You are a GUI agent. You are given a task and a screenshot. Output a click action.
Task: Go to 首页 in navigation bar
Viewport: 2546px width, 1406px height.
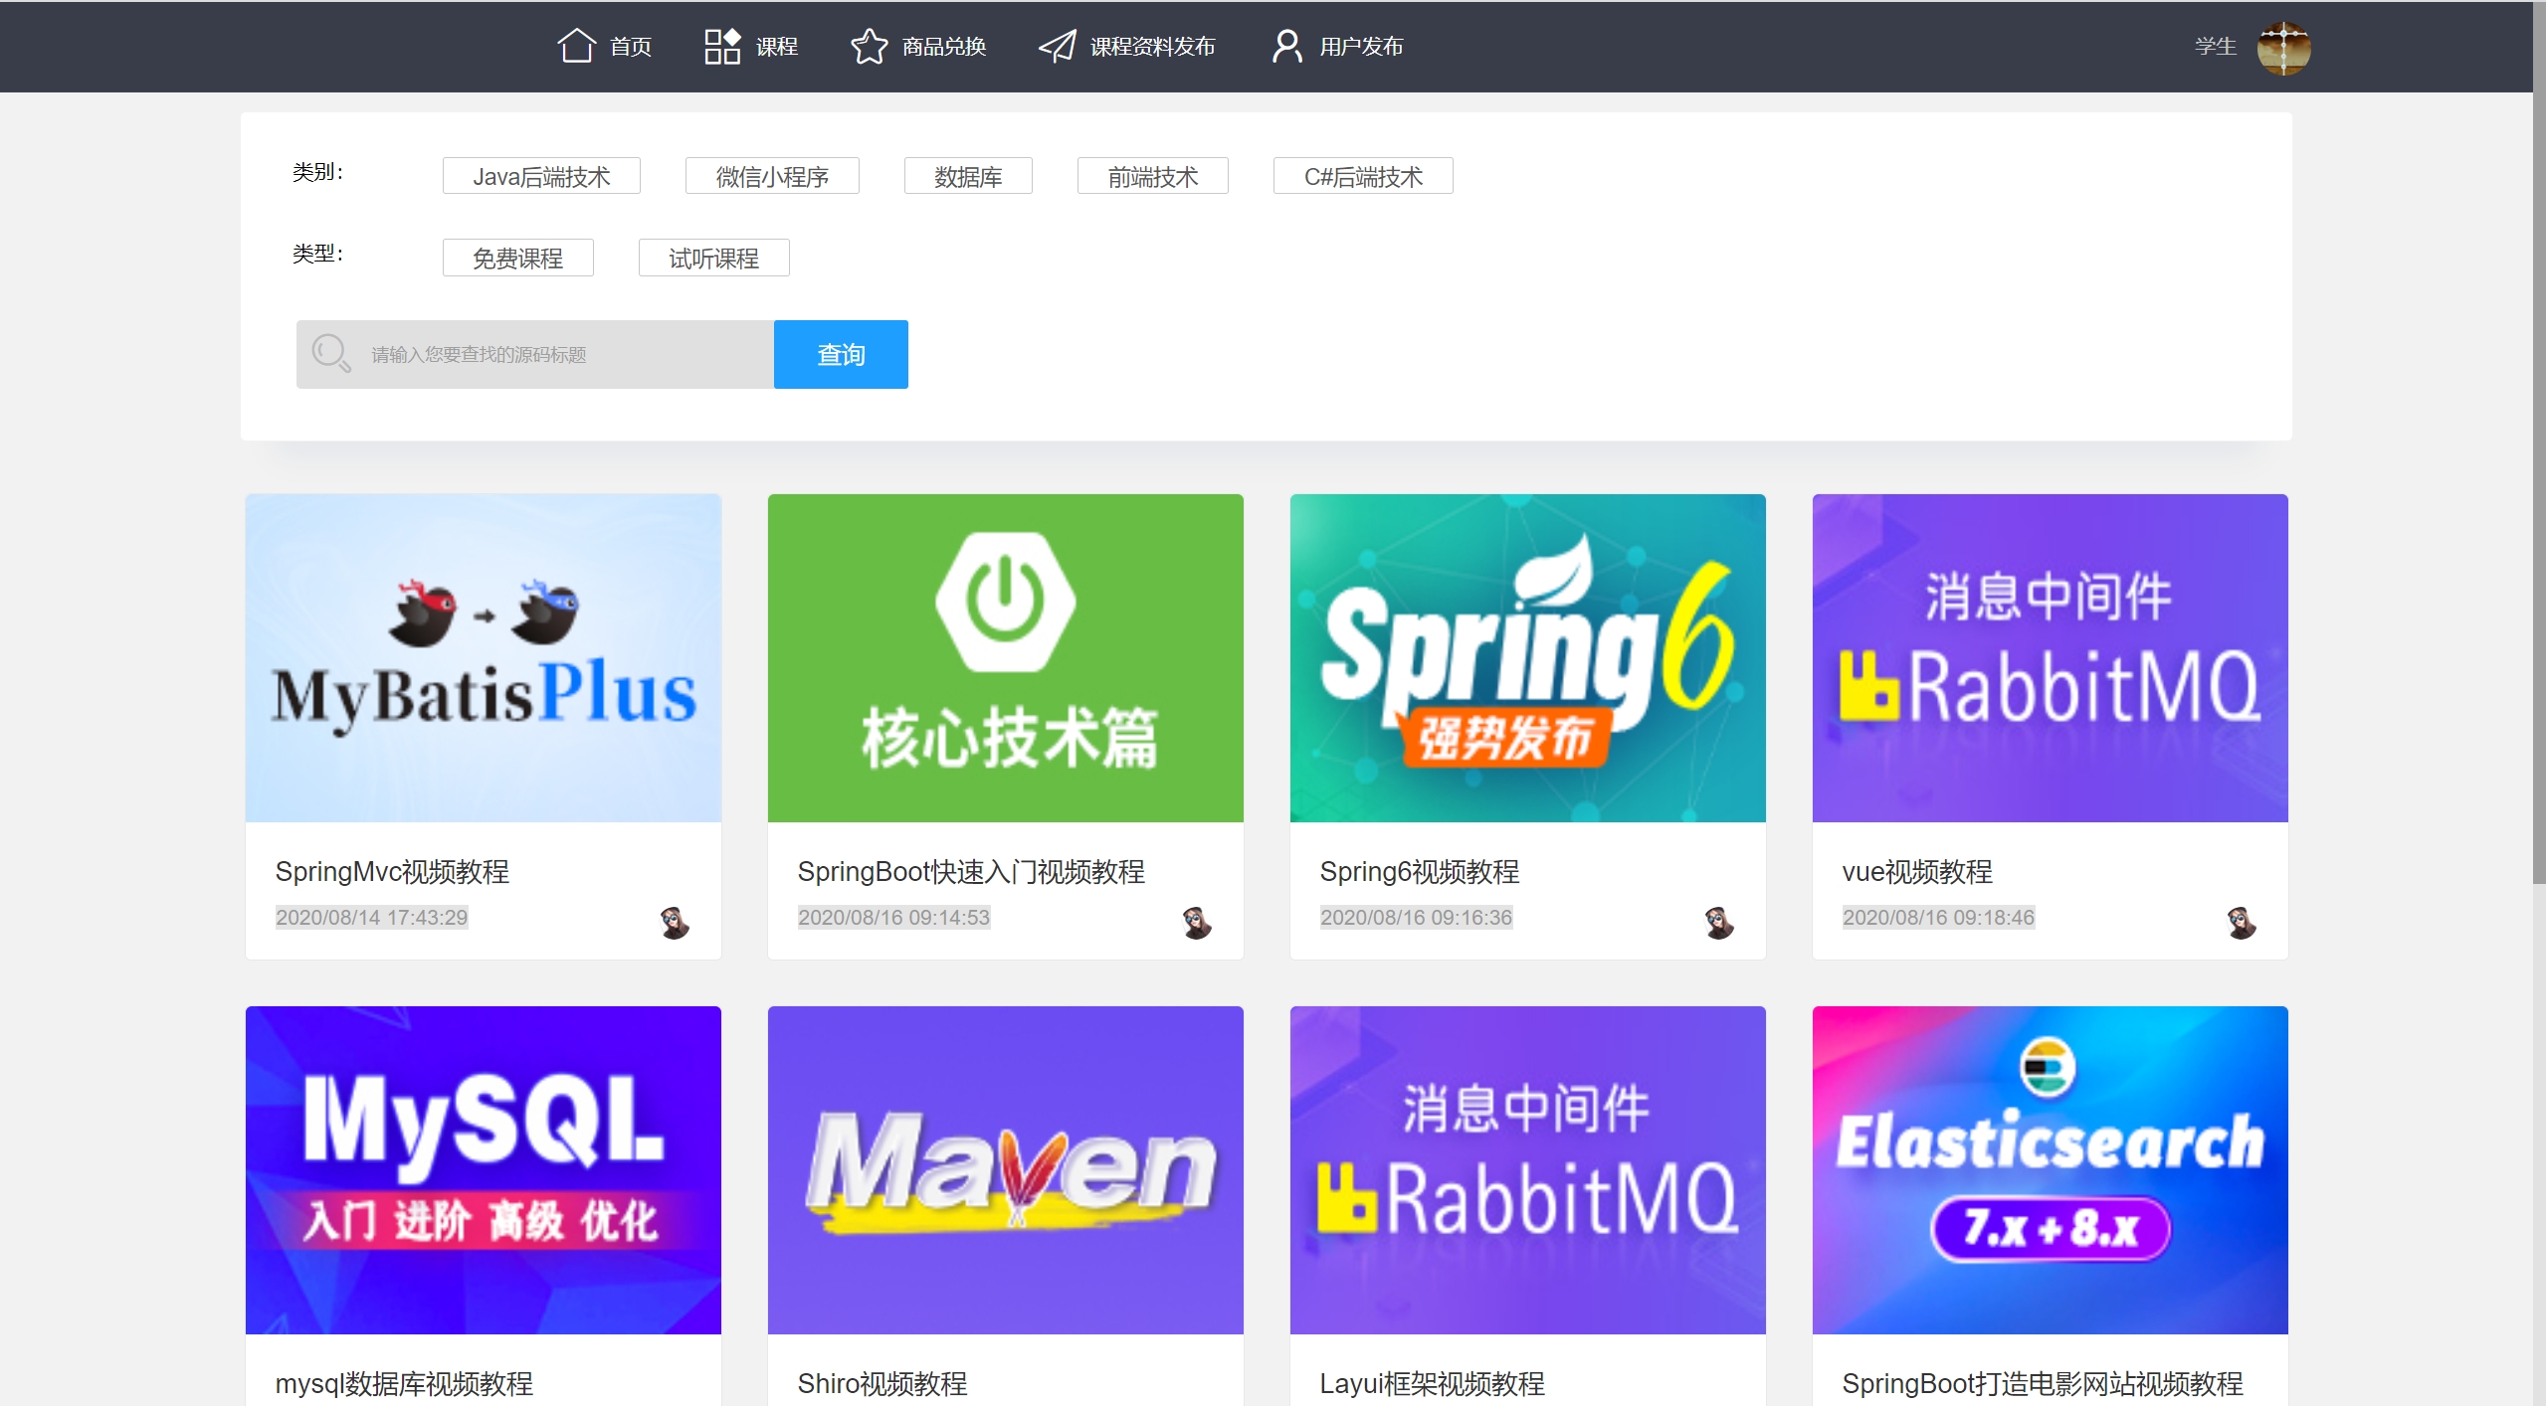point(630,47)
